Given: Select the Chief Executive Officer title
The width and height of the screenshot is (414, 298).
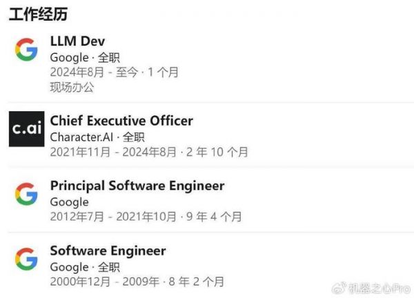Looking at the screenshot, I should [x=121, y=121].
